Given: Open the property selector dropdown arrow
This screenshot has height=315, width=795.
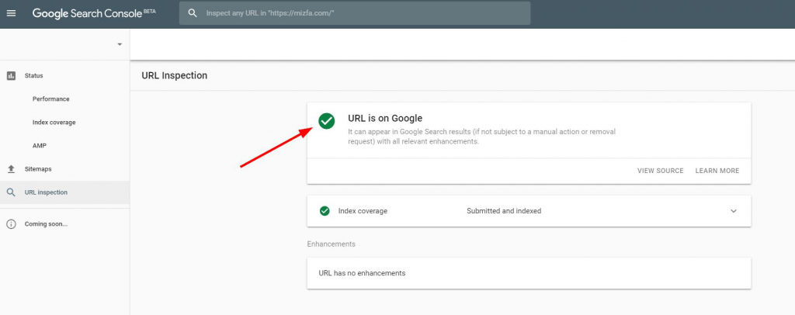Looking at the screenshot, I should [120, 44].
